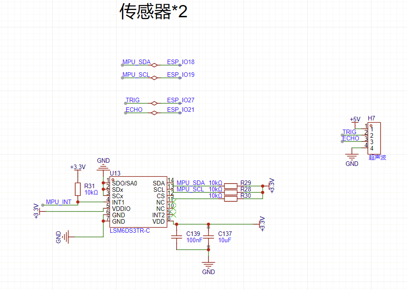
Task: Select the U13 chip body
Action: (x=138, y=202)
